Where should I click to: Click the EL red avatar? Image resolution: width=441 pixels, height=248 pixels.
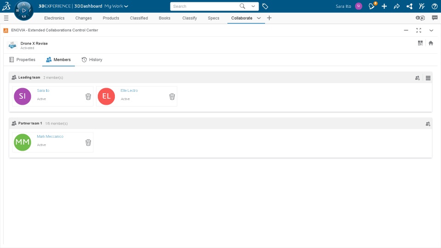click(106, 96)
